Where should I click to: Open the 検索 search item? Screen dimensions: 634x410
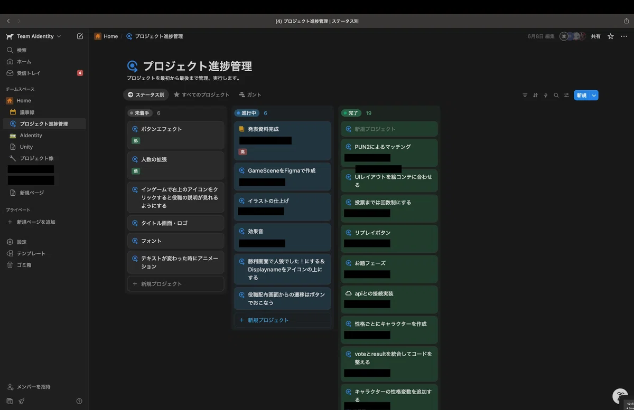44,50
